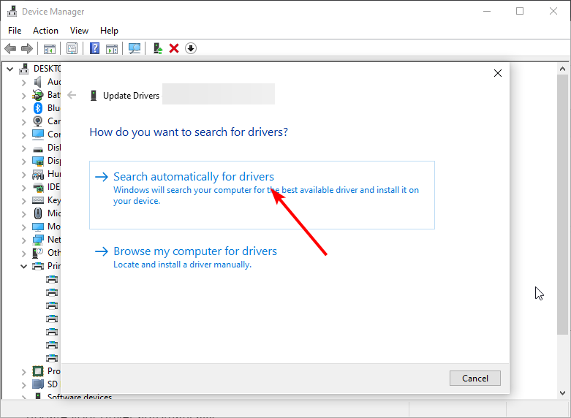Choose Browse my computer for drivers
571x418 pixels.
(195, 251)
